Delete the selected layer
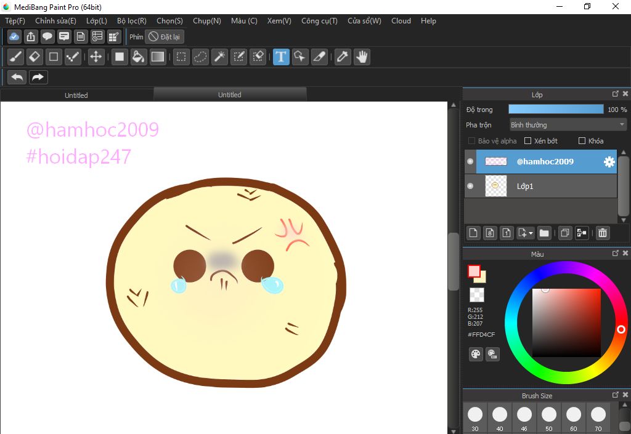631x434 pixels. coord(603,233)
